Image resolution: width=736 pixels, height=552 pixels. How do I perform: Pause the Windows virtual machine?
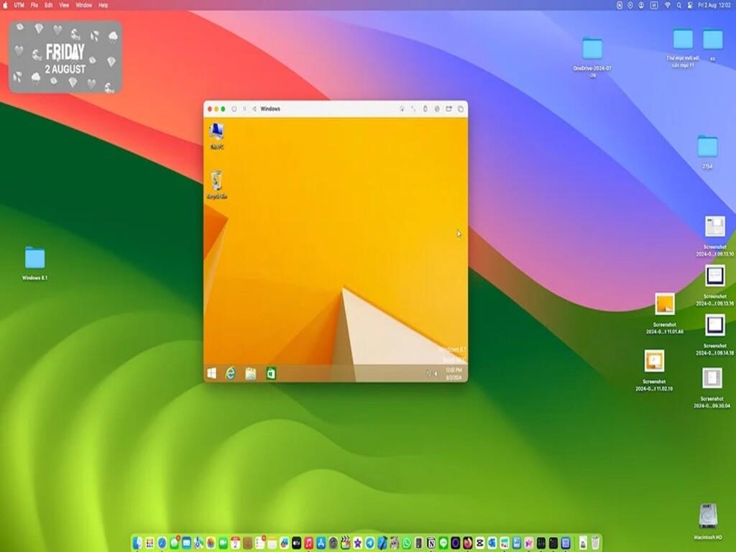(244, 109)
